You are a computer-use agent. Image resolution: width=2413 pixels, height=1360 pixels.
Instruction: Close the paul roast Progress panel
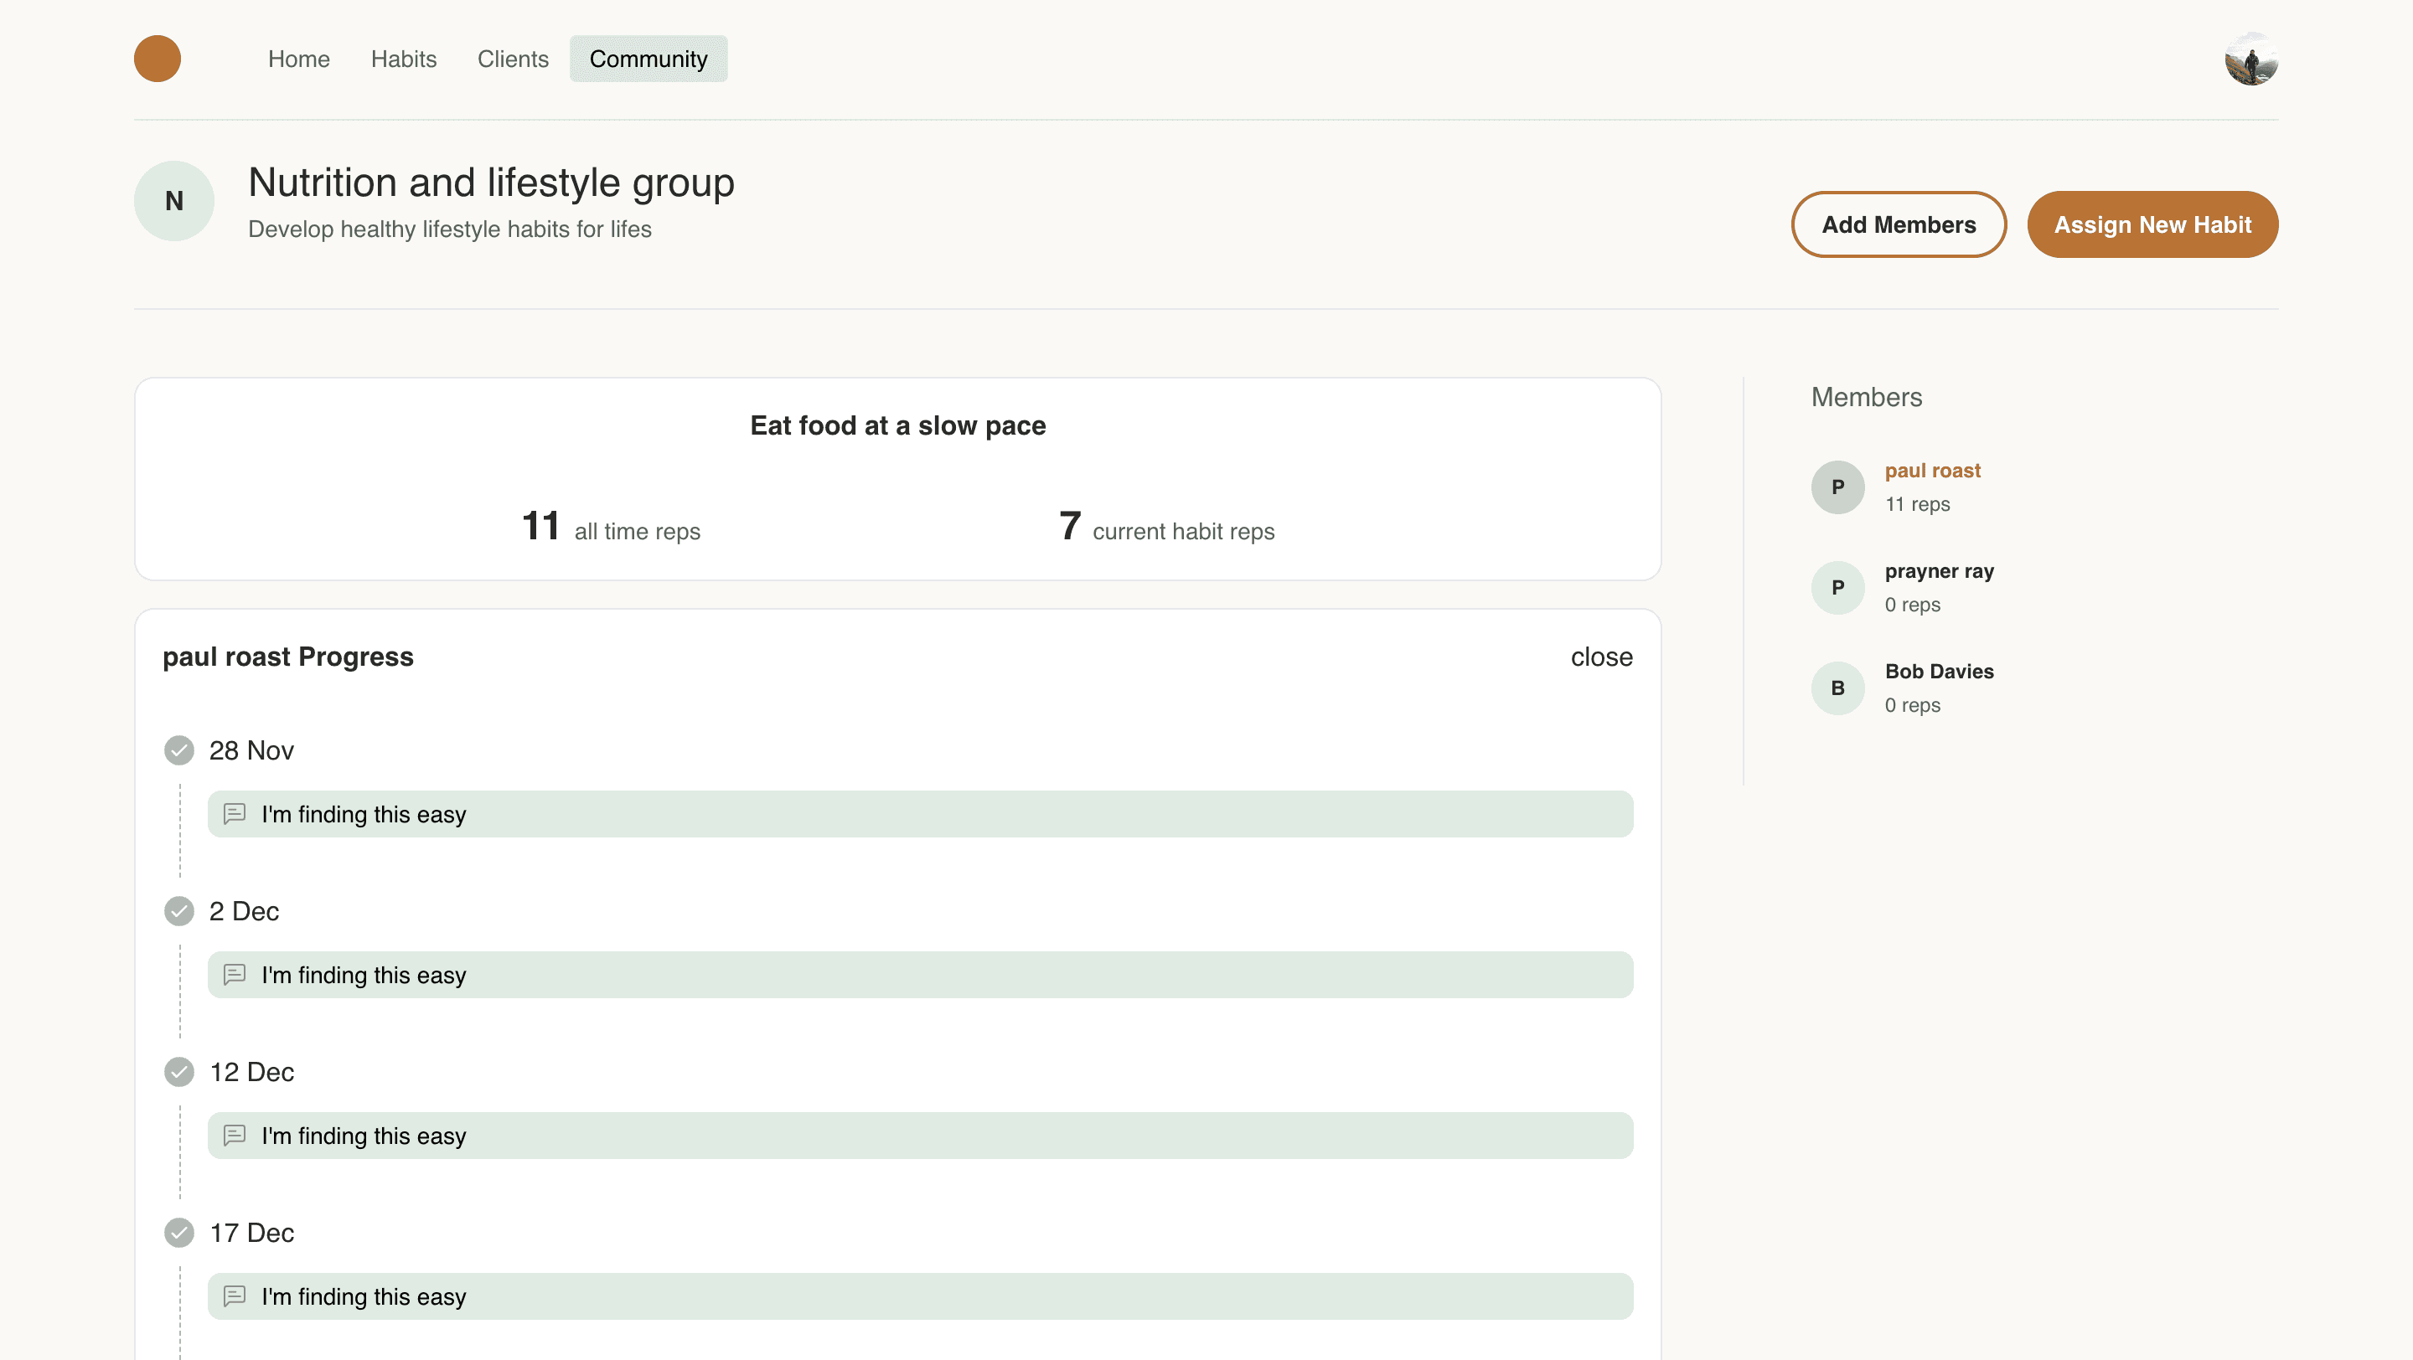1601,657
